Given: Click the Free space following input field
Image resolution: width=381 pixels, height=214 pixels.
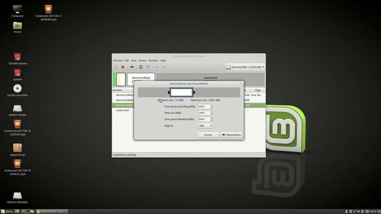Looking at the screenshot, I should click(204, 119).
